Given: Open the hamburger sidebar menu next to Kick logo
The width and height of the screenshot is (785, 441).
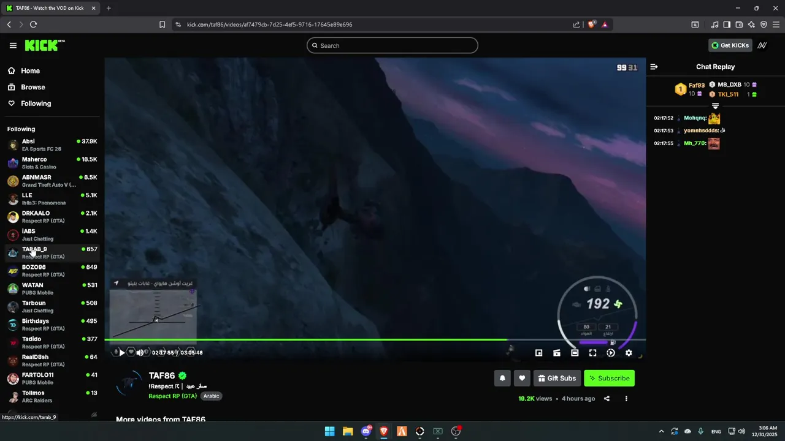Looking at the screenshot, I should pos(13,45).
